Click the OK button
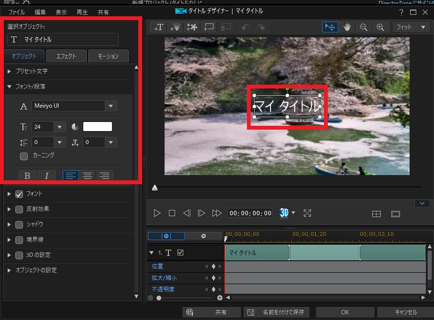The image size is (434, 320). click(x=345, y=312)
